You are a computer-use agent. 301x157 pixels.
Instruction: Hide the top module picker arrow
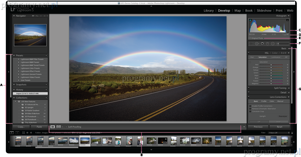[151, 6]
